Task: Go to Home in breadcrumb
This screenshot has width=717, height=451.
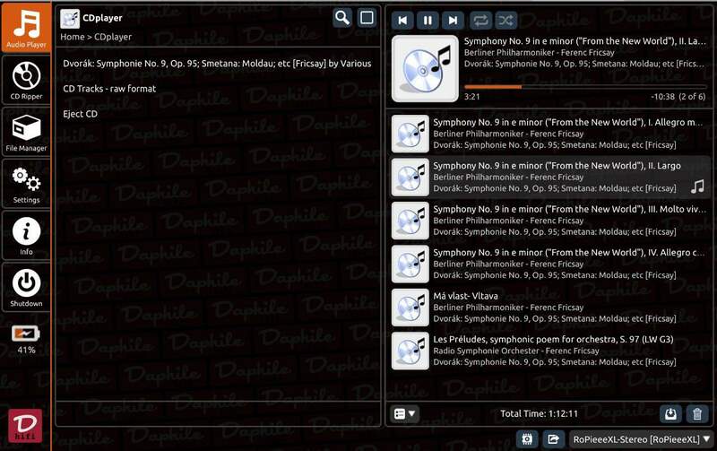Action: [72, 37]
